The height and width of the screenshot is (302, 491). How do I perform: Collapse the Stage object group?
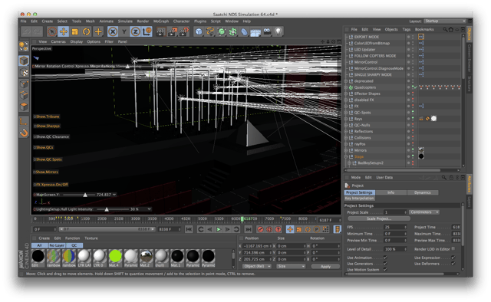point(346,157)
